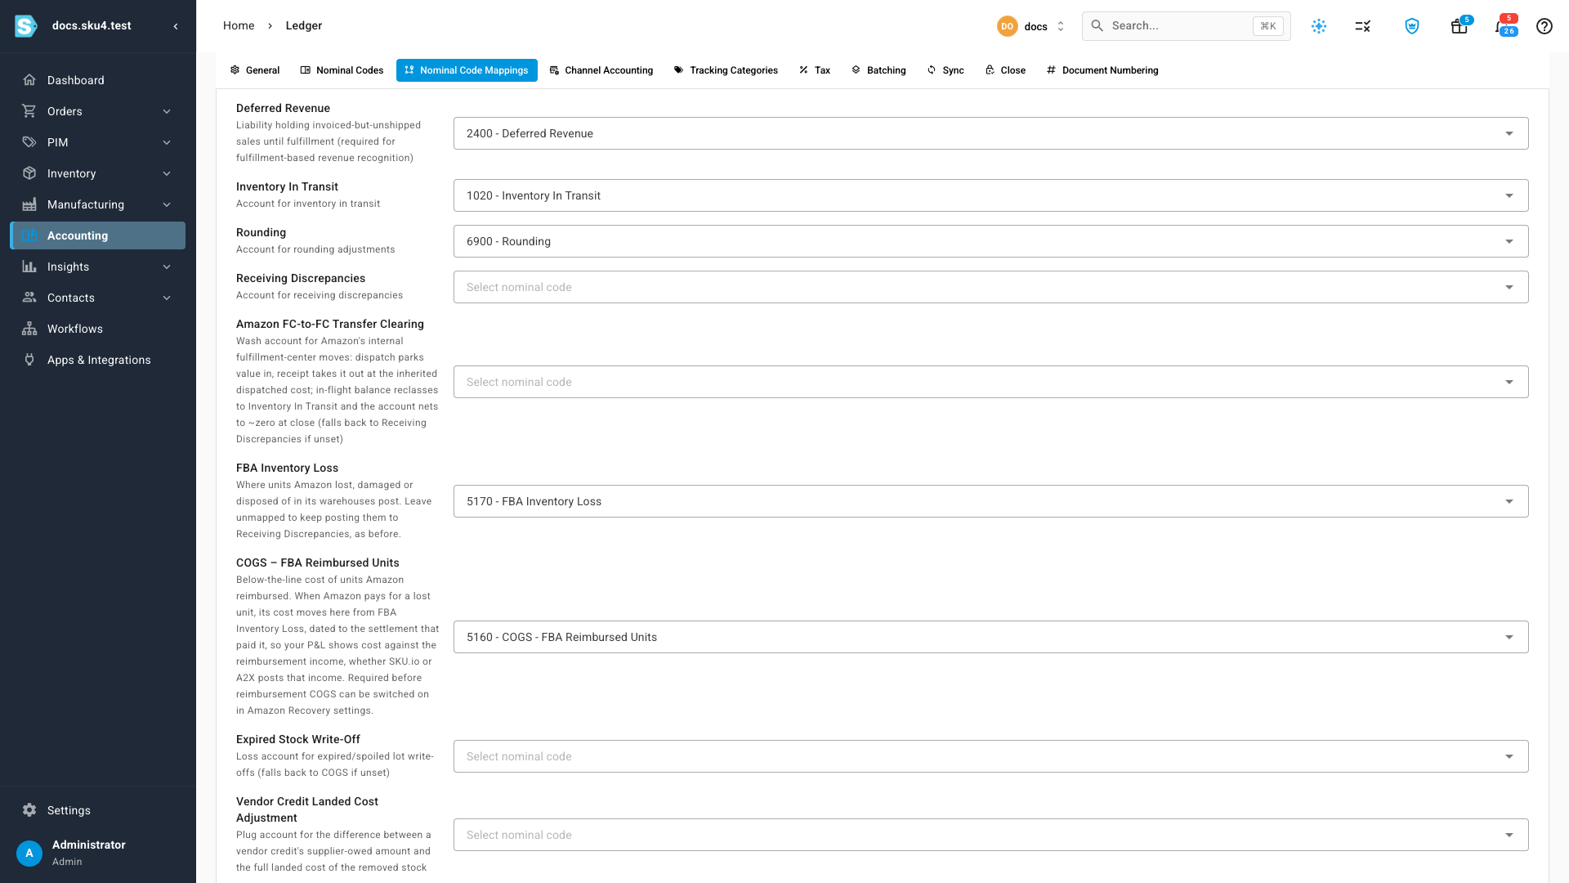Click the PIM tag icon
The height and width of the screenshot is (883, 1569).
[29, 142]
